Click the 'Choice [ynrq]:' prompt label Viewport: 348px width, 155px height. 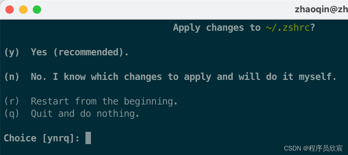click(42, 138)
